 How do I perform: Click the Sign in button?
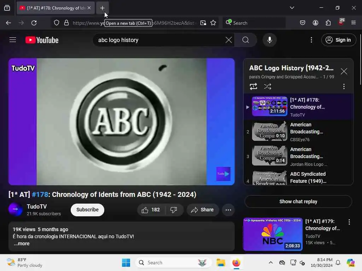click(x=338, y=40)
